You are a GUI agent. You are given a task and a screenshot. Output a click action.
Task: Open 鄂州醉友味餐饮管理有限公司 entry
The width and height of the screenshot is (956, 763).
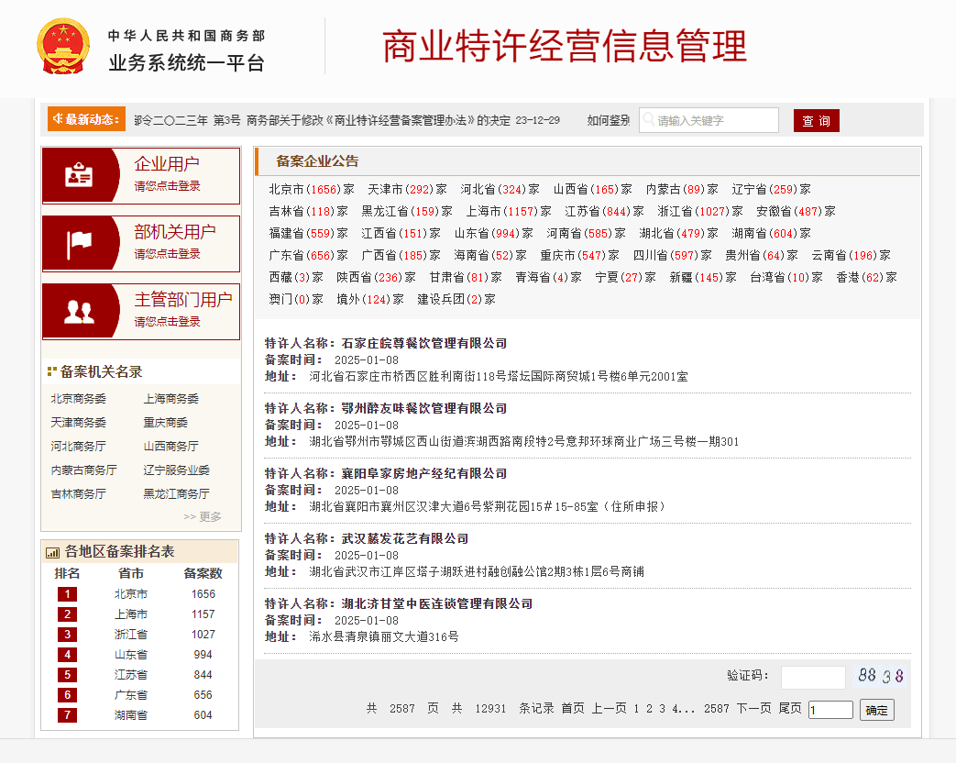coord(424,408)
